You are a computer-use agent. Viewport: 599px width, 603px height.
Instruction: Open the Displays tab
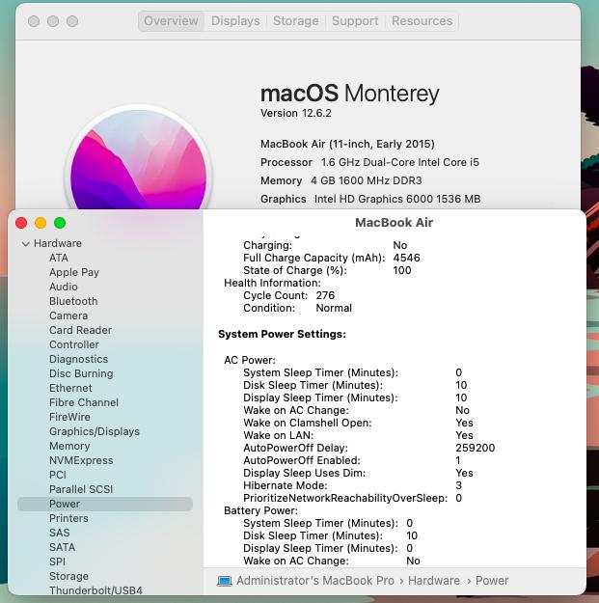(x=235, y=21)
